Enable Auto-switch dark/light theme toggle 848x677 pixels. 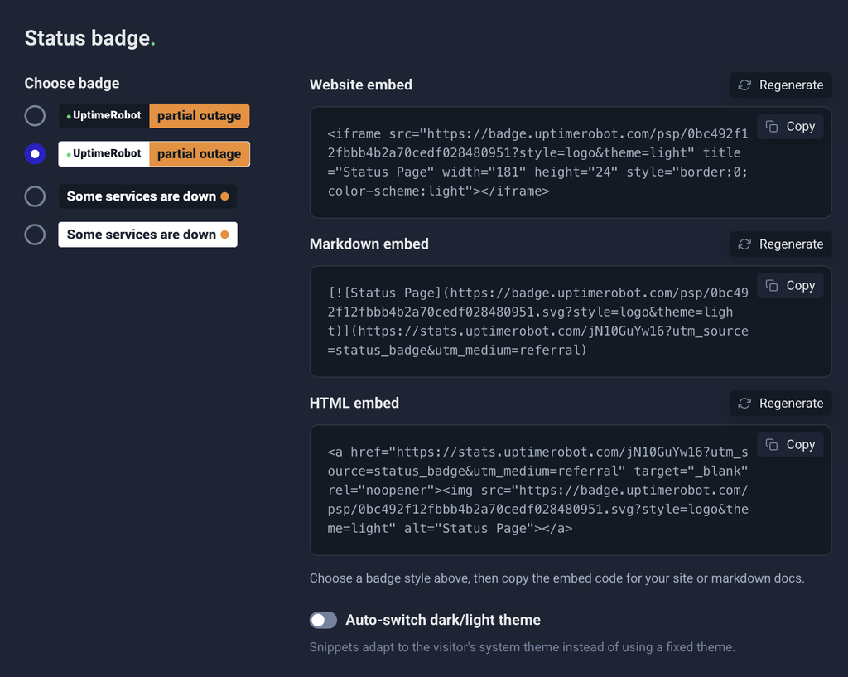[323, 620]
